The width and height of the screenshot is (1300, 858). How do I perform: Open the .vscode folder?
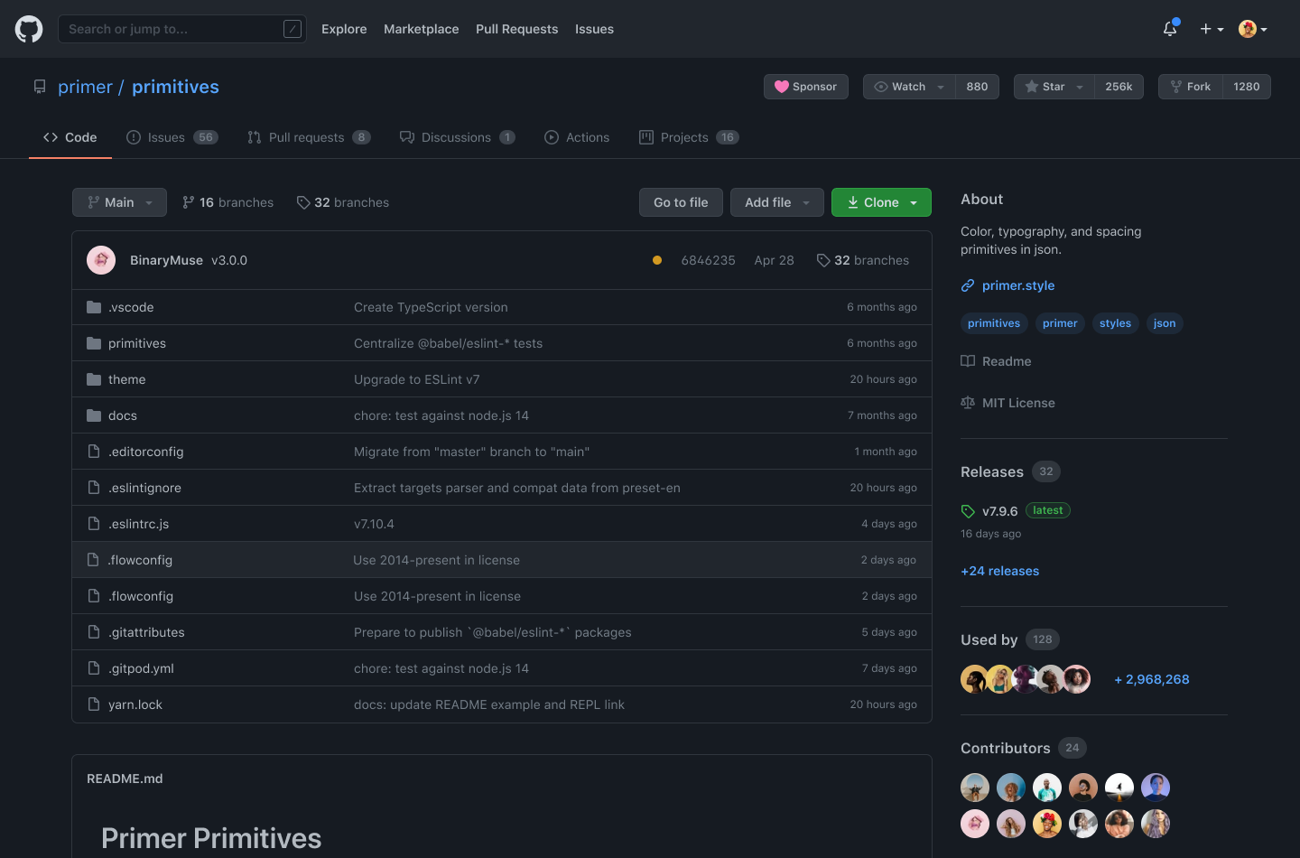click(x=131, y=307)
